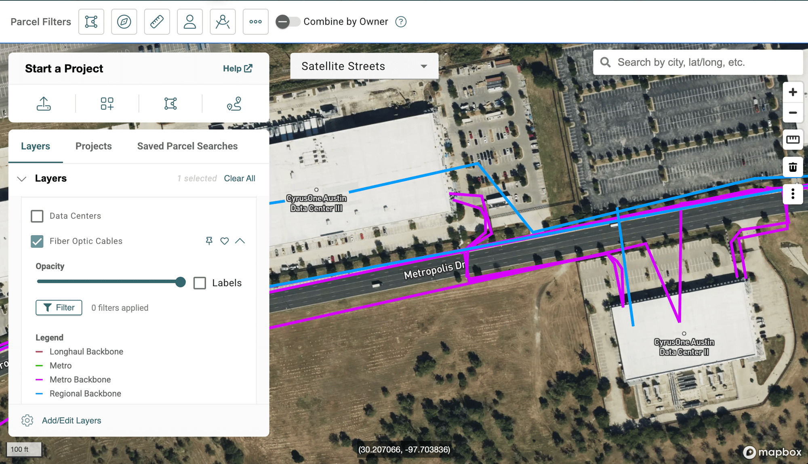The image size is (808, 464).
Task: Check the Labels checkbox
Action: pyautogui.click(x=200, y=283)
